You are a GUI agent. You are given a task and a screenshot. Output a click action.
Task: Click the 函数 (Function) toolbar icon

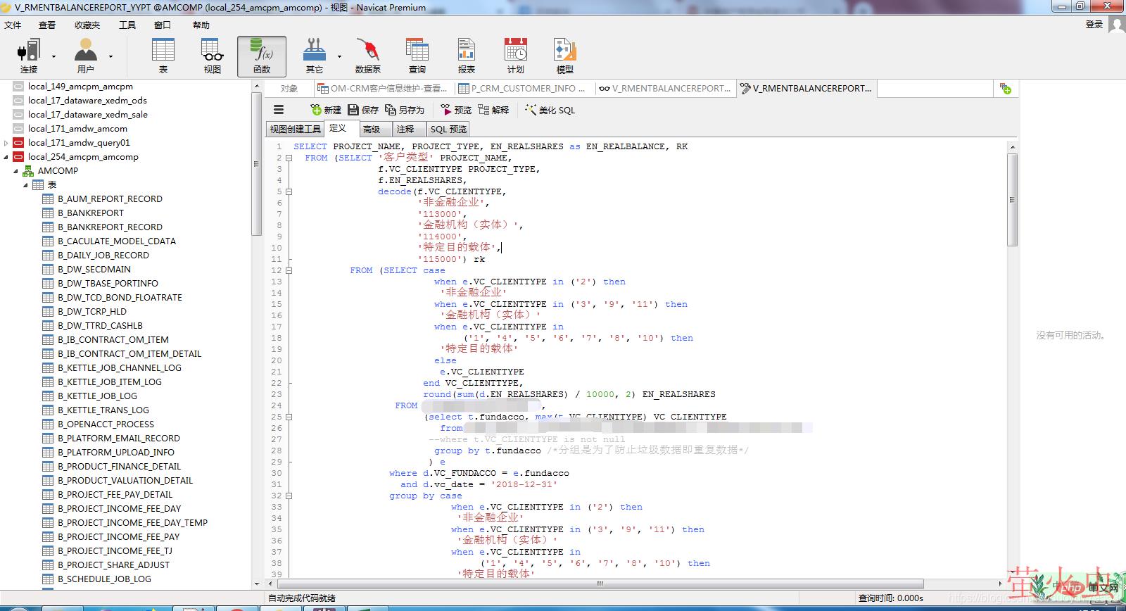[262, 56]
